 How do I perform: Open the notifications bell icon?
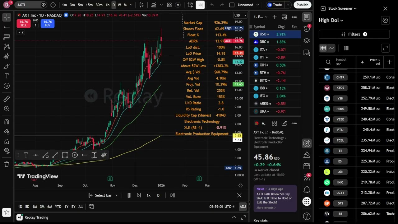coord(307,189)
